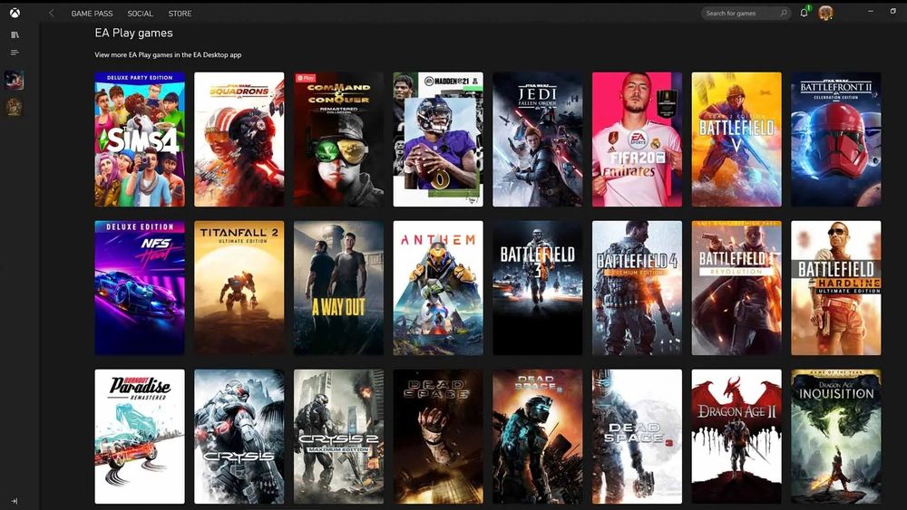Open Battlefront II tile
Viewport: 907px width, 510px height.
[x=836, y=140]
